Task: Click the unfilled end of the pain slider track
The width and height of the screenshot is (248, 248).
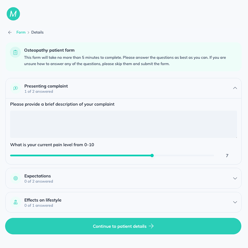Action: (x=209, y=156)
